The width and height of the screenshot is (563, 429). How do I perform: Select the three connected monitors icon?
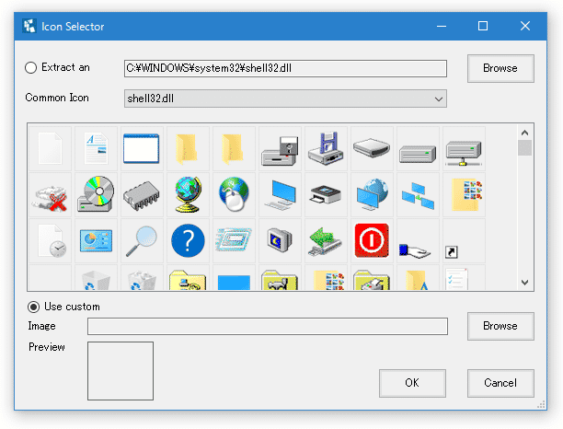coord(418,196)
